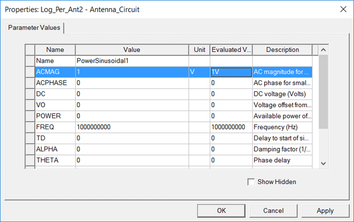Click the Apply button
Image resolution: width=354 pixels, height=222 pixels.
(x=326, y=211)
